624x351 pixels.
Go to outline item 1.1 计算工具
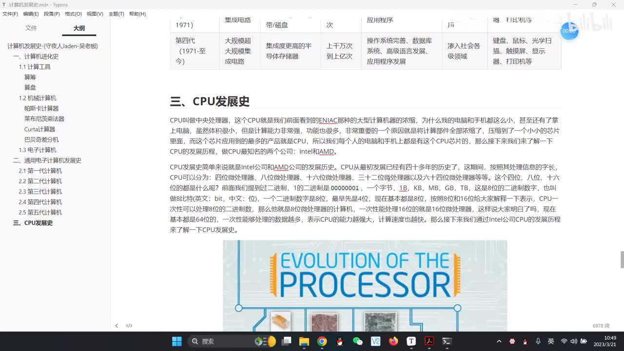pyautogui.click(x=35, y=67)
